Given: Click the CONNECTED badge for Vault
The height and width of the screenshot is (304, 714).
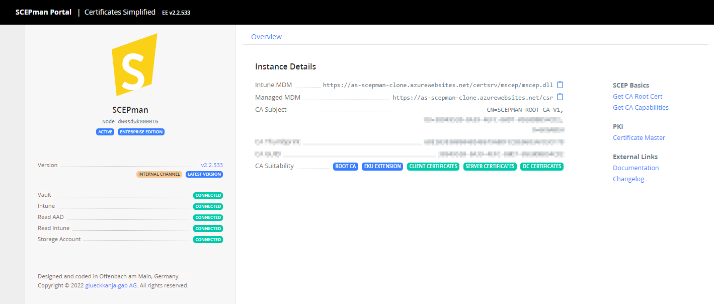Looking at the screenshot, I should point(208,195).
